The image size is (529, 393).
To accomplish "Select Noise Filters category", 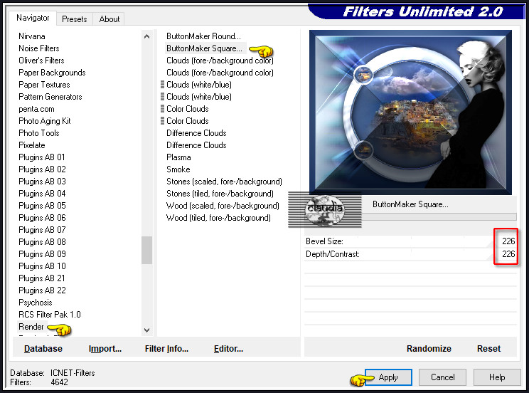I will [x=39, y=48].
